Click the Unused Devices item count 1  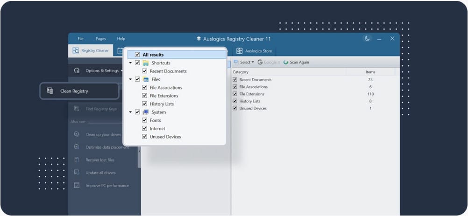[x=370, y=108]
